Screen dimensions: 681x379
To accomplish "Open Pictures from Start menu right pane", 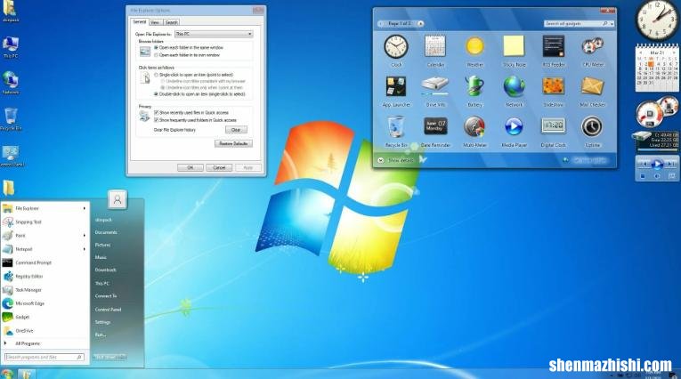I will (x=102, y=245).
